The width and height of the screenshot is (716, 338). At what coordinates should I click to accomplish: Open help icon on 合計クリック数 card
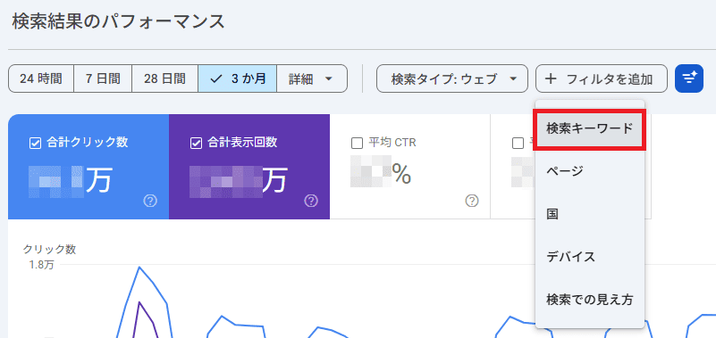coord(150,201)
